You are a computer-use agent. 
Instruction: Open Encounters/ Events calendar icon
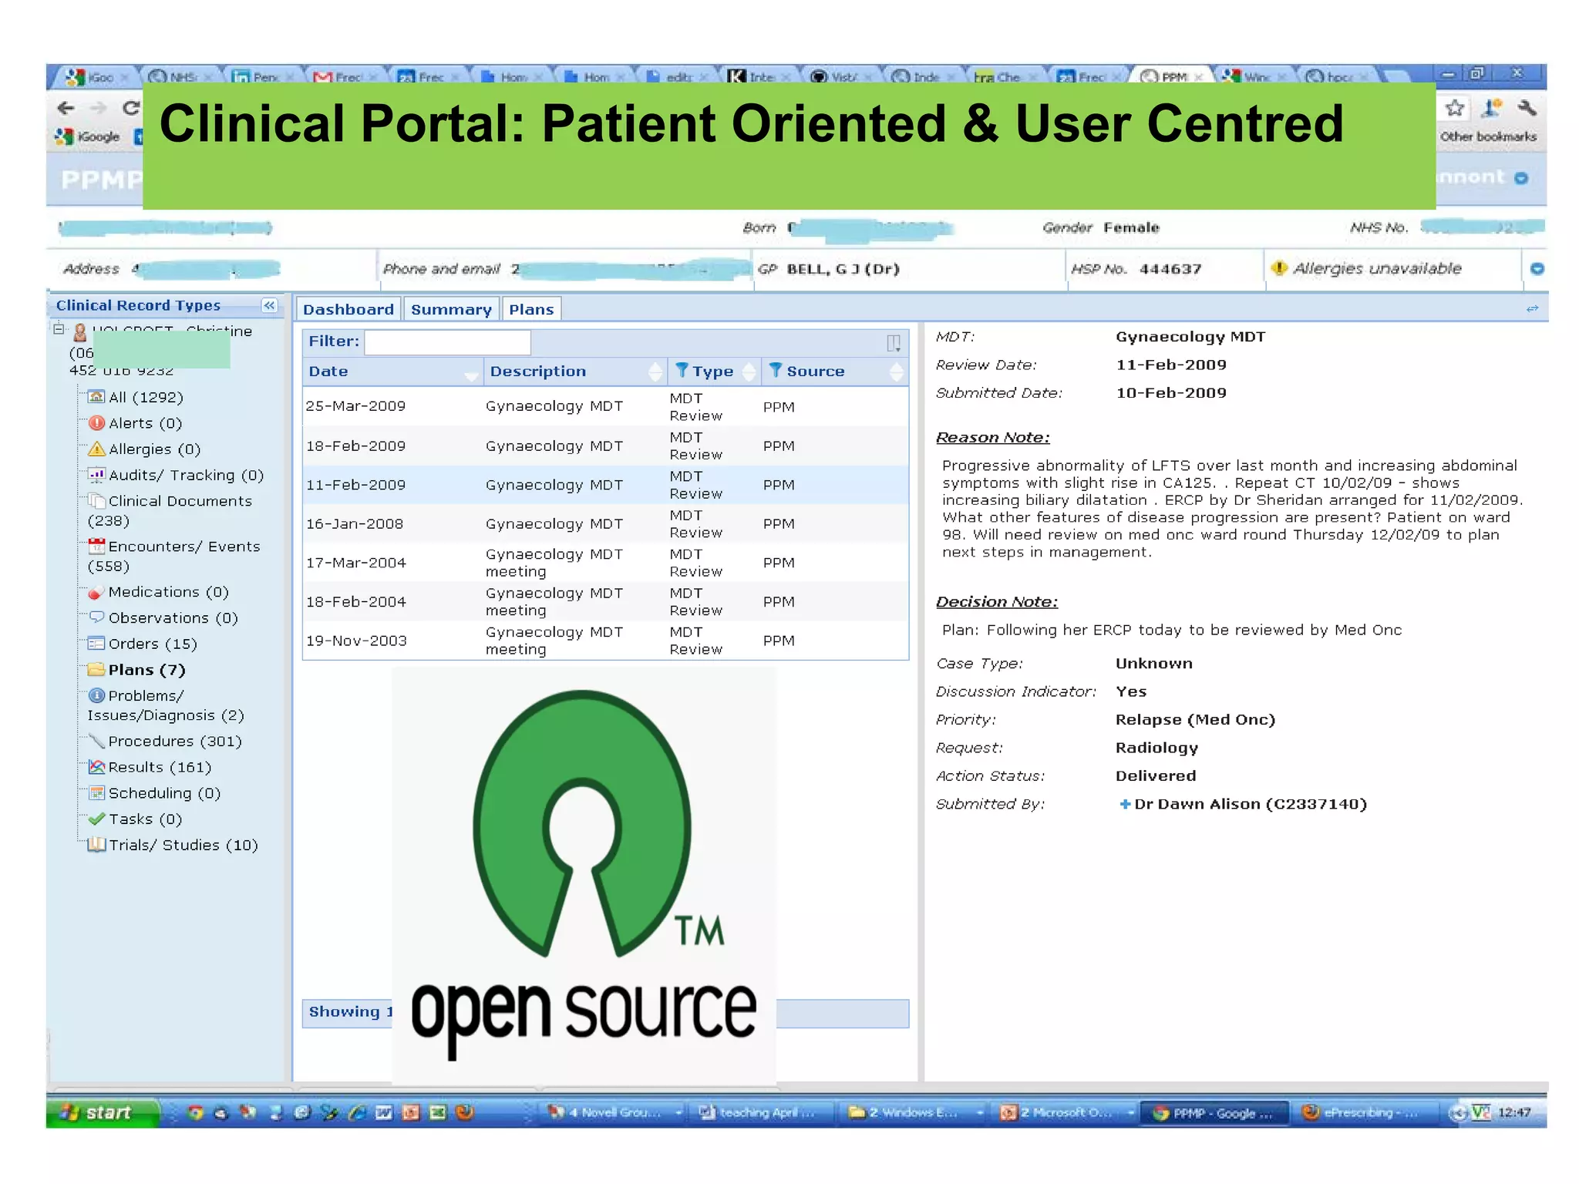pos(96,546)
